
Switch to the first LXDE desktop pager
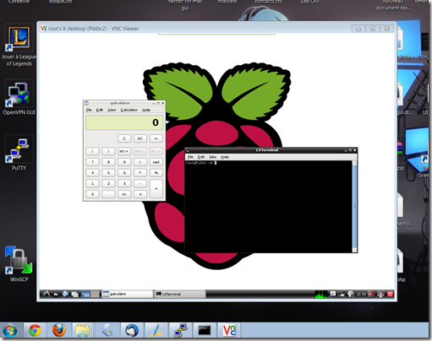pyautogui.click(x=85, y=295)
